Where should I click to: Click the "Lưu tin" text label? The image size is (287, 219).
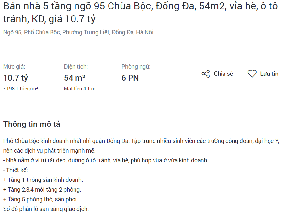(x=269, y=74)
